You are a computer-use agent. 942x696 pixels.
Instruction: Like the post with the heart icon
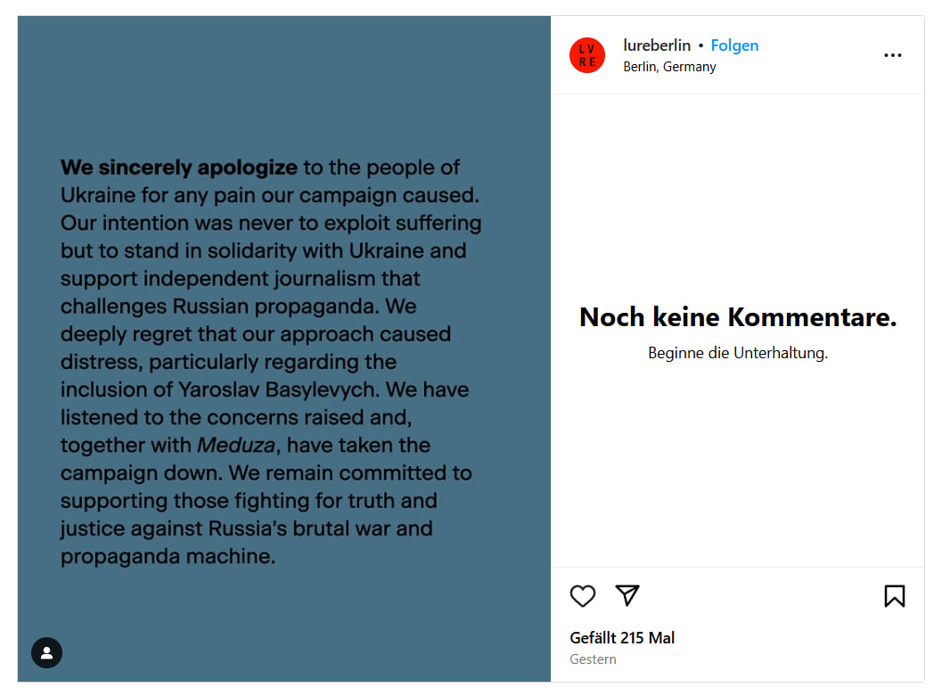coord(583,596)
